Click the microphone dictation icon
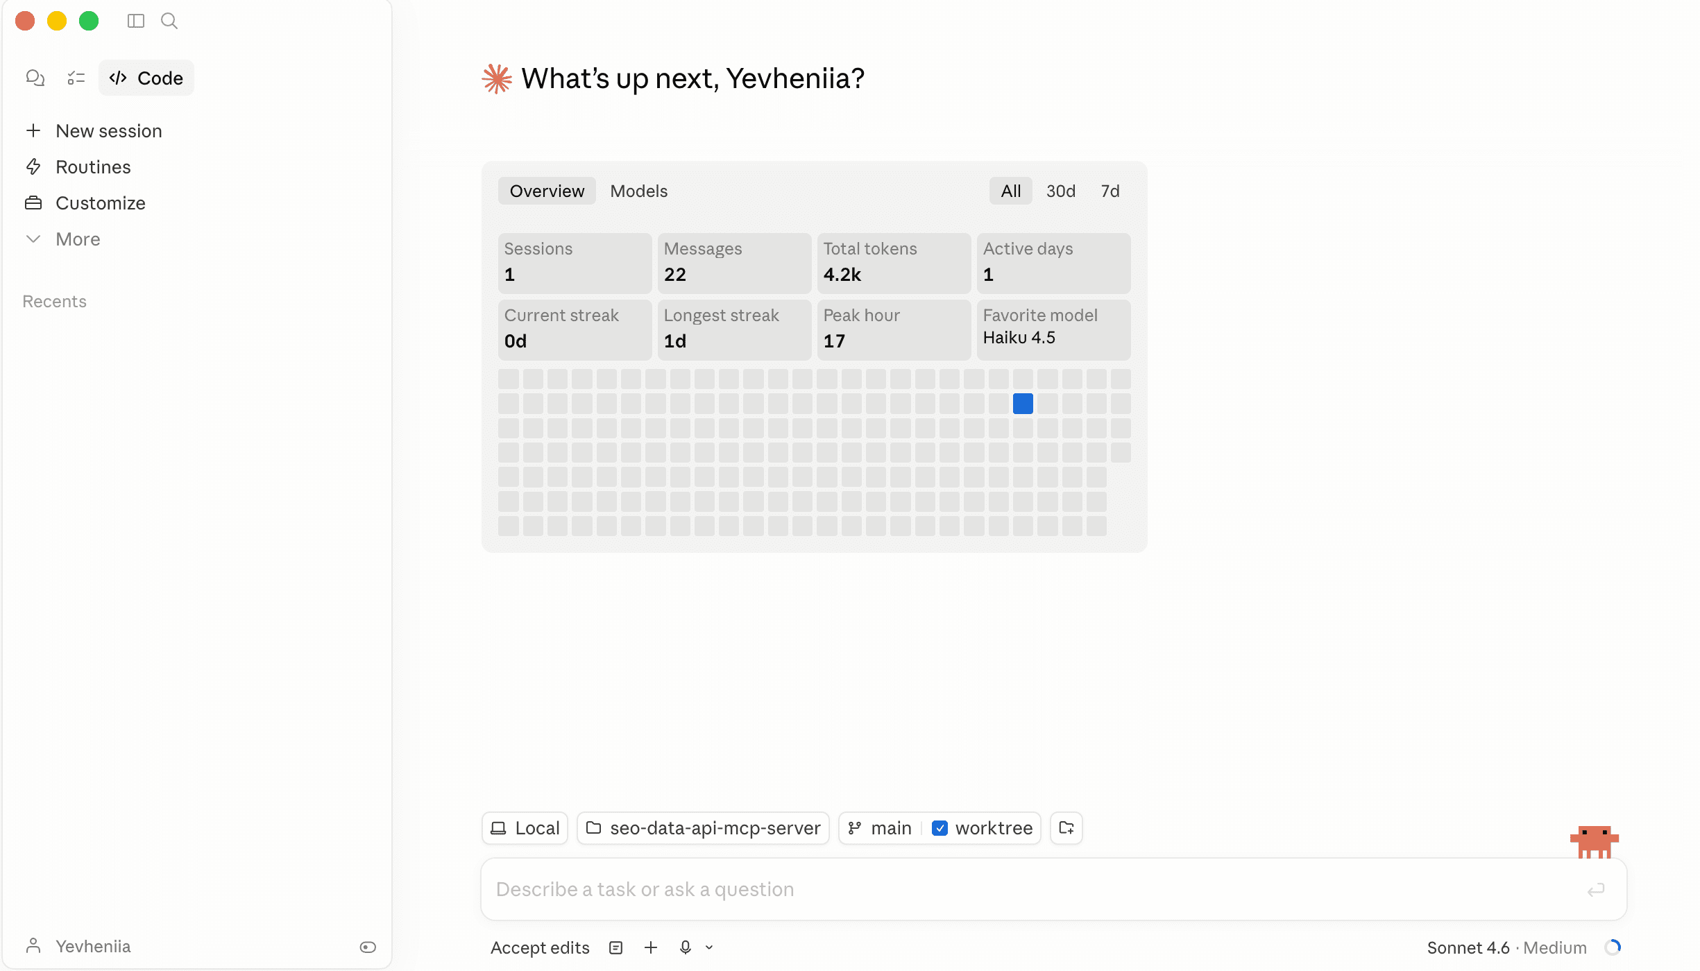1700x971 pixels. (686, 947)
